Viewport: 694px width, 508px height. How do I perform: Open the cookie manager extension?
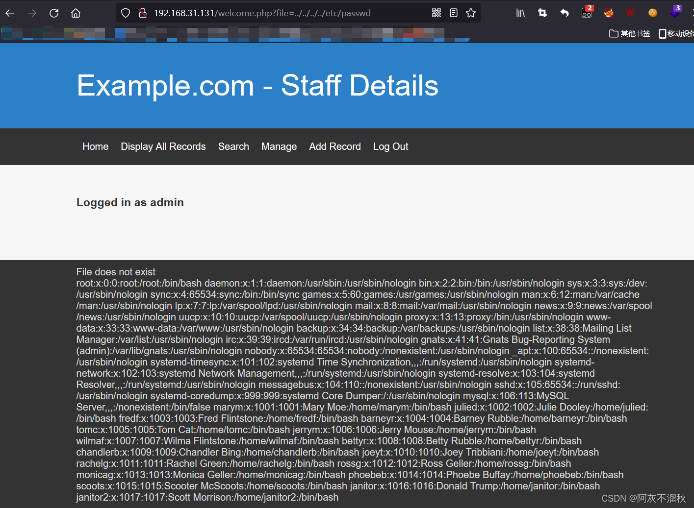point(652,13)
